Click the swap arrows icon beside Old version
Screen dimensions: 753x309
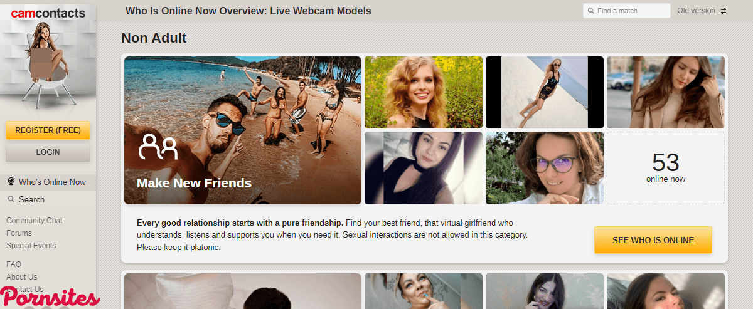click(x=724, y=11)
